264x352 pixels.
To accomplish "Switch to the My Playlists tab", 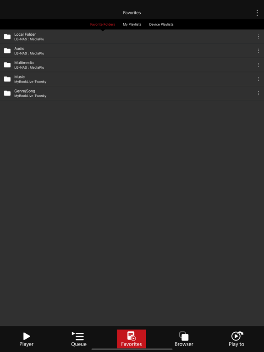I will click(132, 24).
